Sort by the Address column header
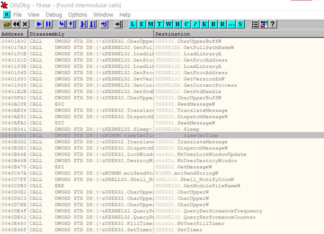The image size is (324, 234). pos(14,34)
